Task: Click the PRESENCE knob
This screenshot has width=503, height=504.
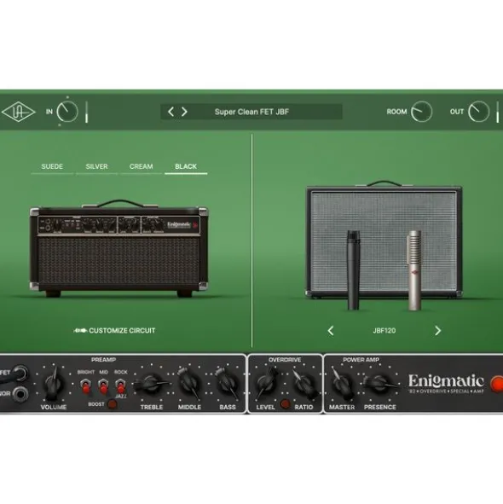Action: coord(380,384)
